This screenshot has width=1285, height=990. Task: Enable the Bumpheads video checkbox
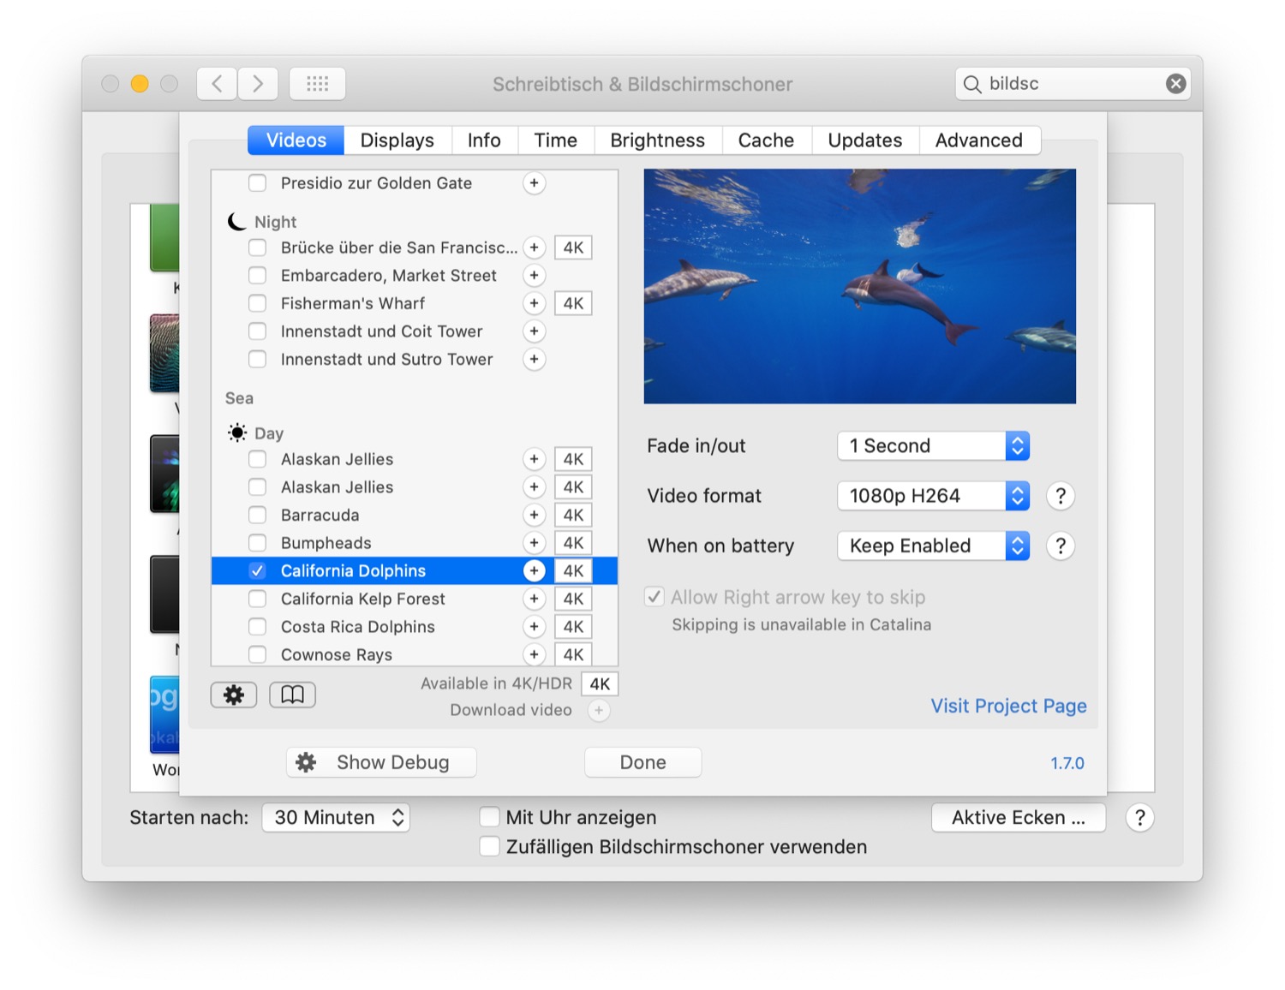[257, 543]
